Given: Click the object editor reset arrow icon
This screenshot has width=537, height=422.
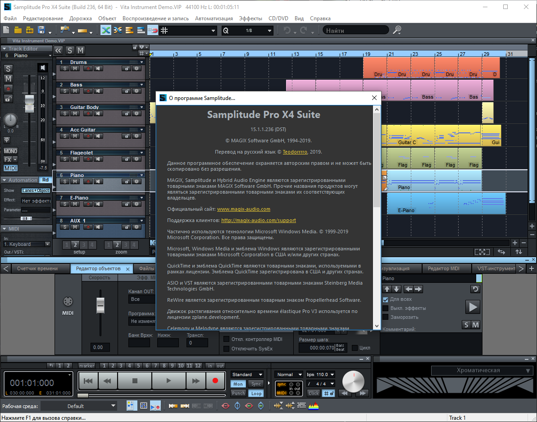Looking at the screenshot, I should [x=475, y=289].
